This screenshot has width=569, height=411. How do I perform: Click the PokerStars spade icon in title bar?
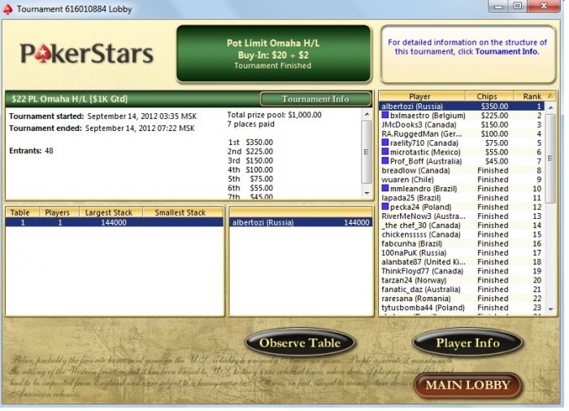(7, 9)
